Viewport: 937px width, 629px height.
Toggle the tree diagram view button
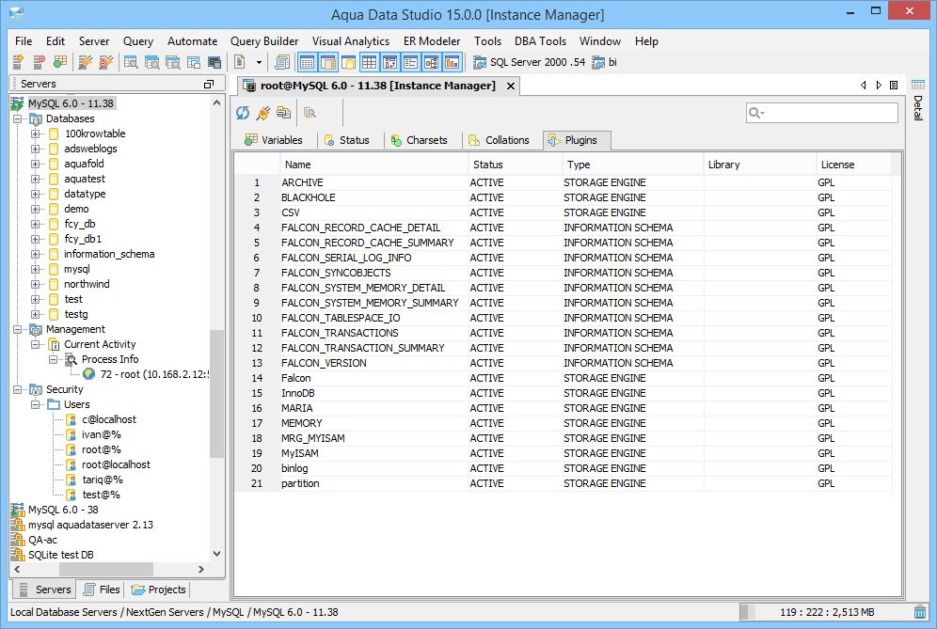coord(432,62)
